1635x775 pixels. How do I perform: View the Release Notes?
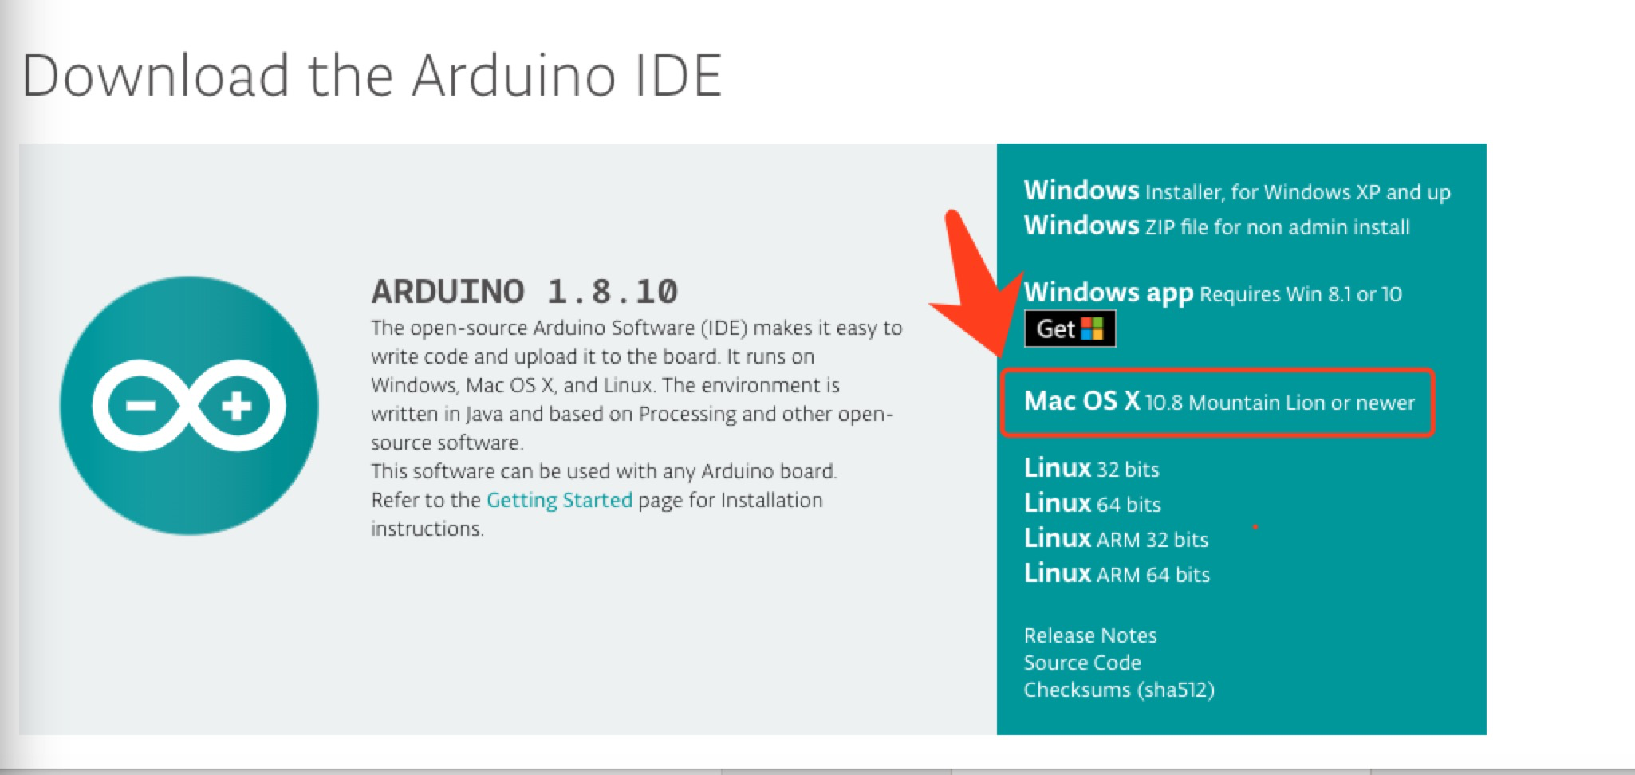[x=1089, y=635]
